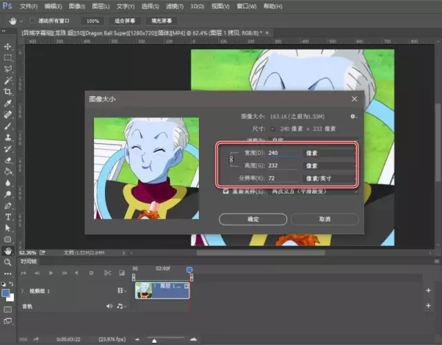The image size is (442, 345).
Task: Click the 取消 button
Action: (325, 219)
